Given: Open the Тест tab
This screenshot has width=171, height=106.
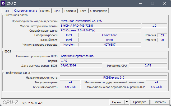Looking at the screenshot, I should pyautogui.click(x=83, y=11).
